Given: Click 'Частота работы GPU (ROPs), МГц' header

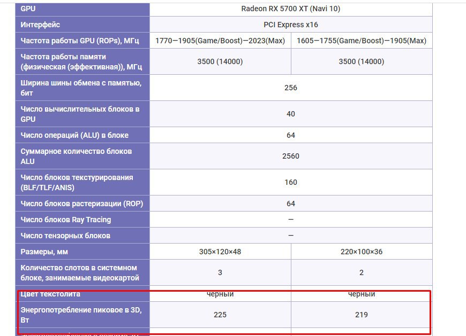Looking at the screenshot, I should coord(82,41).
